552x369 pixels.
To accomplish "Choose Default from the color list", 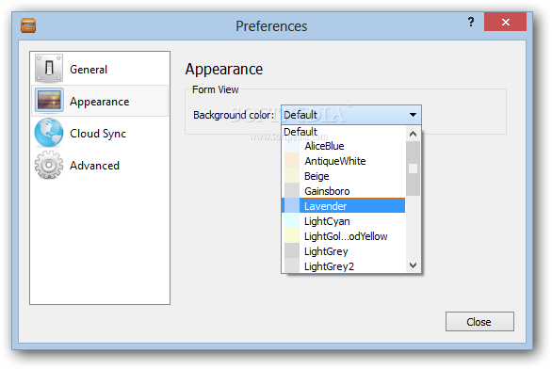I will point(344,132).
